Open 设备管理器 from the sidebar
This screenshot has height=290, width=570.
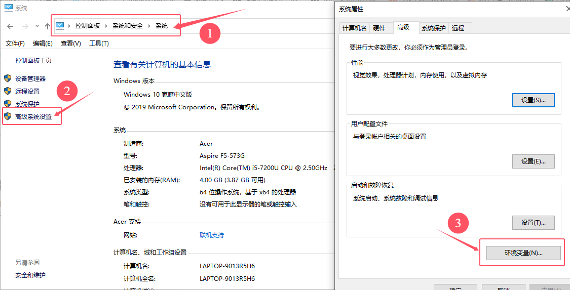30,79
